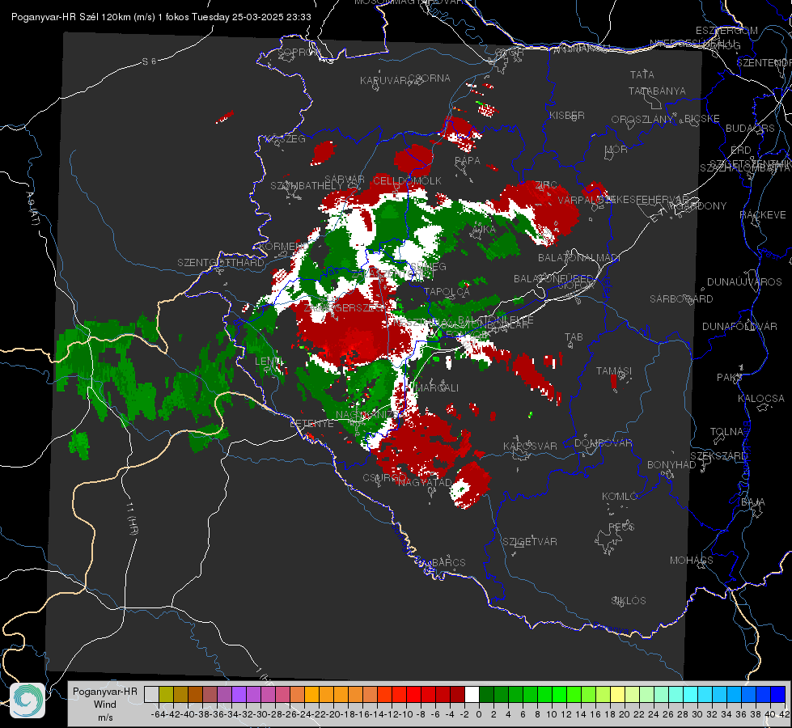Click the ERD town label

[741, 150]
